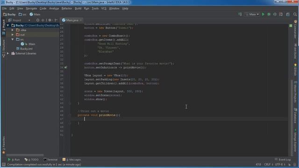Viewport: 299px width, 168px height.
Task: Open the View menu
Action: 20,8
